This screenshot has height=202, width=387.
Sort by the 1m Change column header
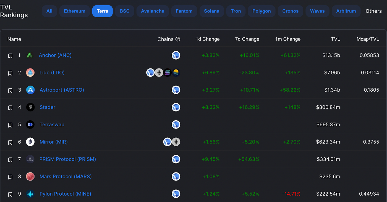point(288,39)
